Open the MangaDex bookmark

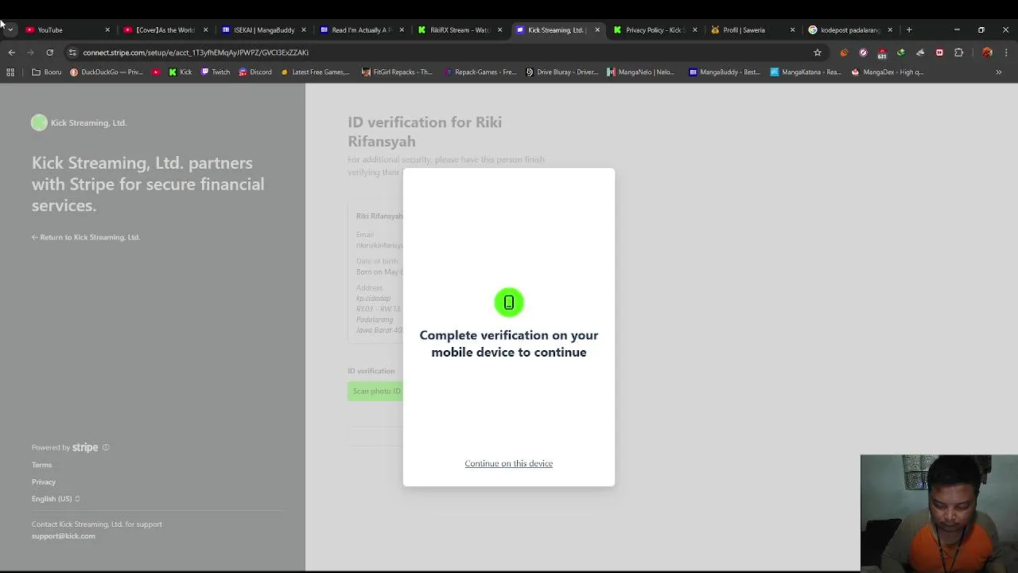(x=888, y=72)
